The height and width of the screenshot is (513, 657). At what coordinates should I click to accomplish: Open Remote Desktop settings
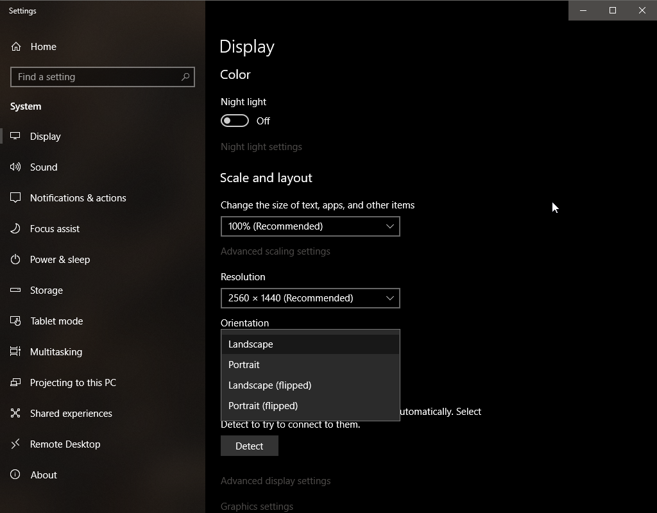tap(103, 444)
